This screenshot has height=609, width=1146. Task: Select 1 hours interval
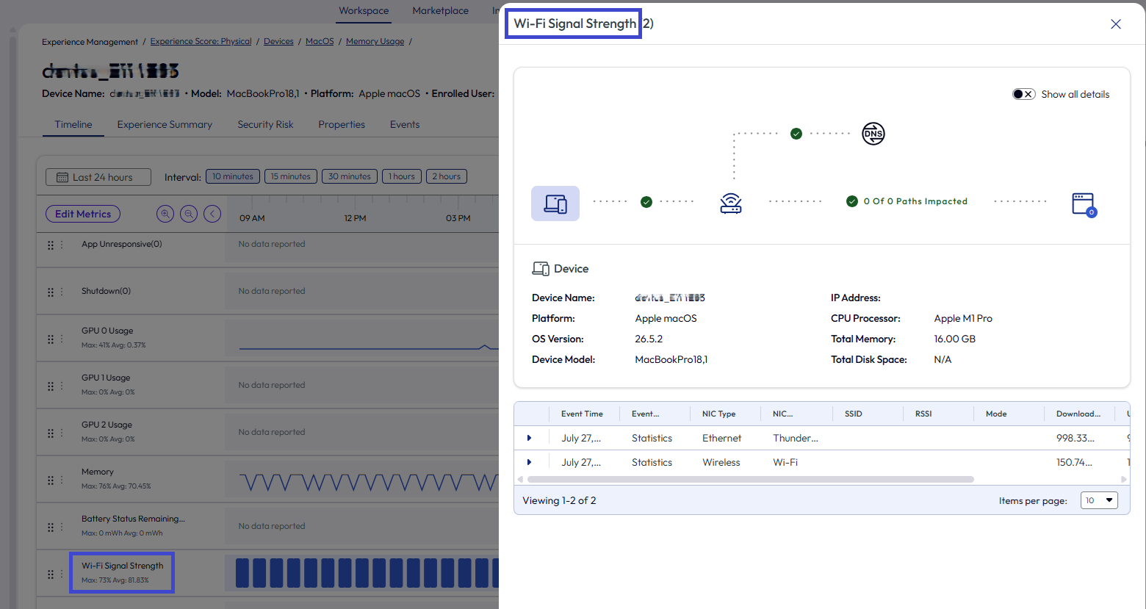point(402,176)
